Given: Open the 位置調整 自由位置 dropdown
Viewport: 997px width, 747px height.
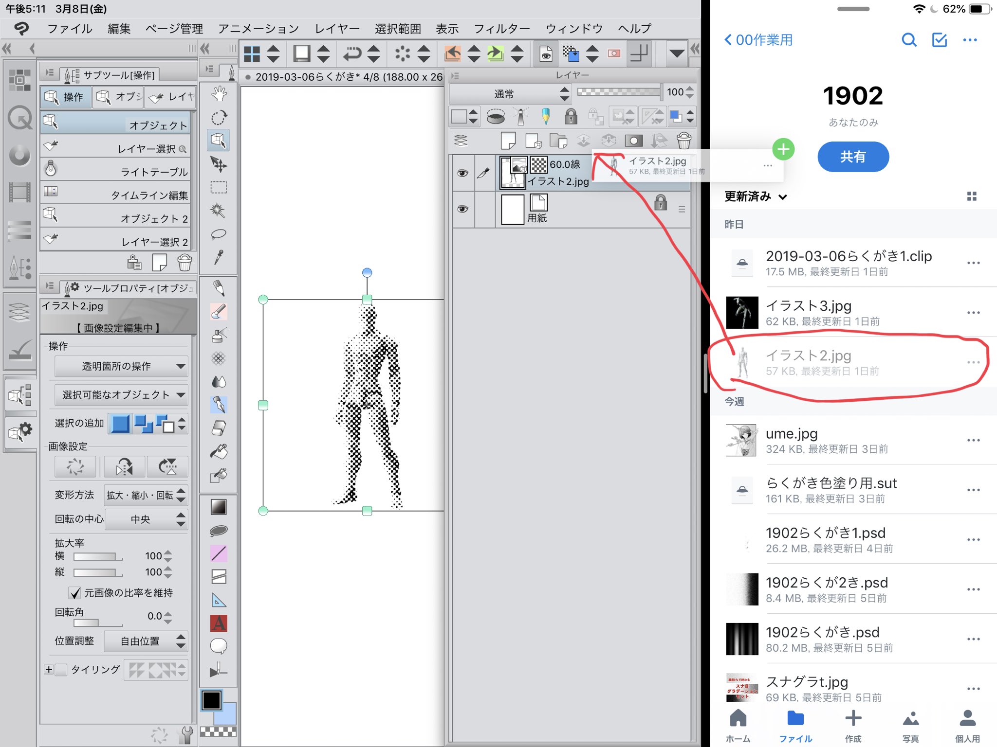Looking at the screenshot, I should [146, 641].
